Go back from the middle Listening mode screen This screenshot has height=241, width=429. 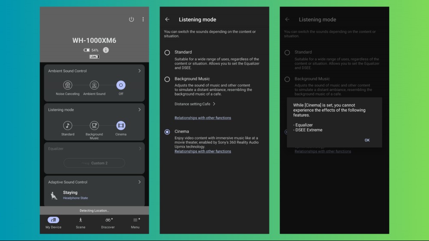point(167,19)
